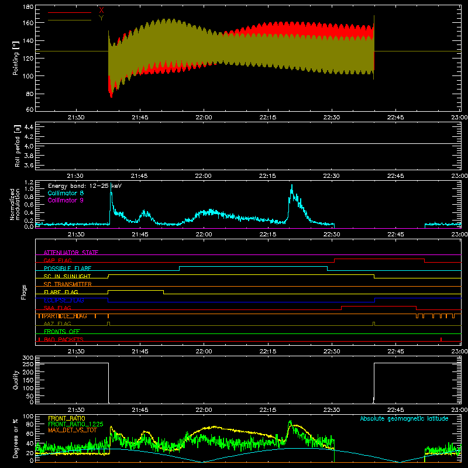This screenshot has width=468, height=468.
Task: Click the 300 tick on Quality axis
Action: (28, 358)
